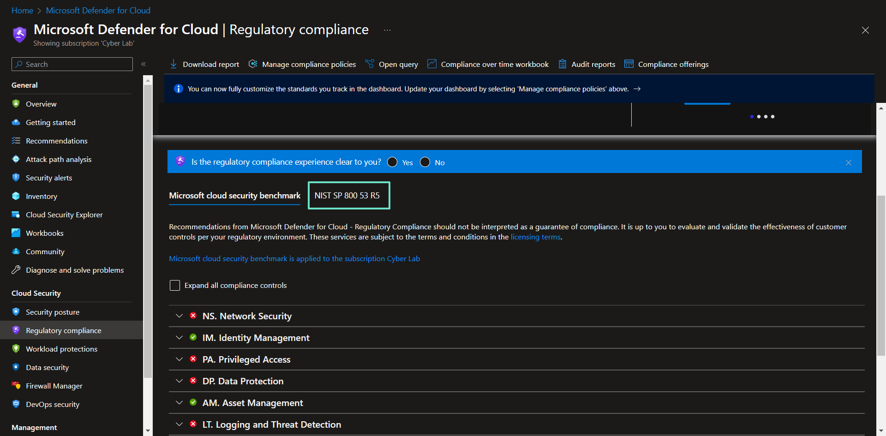
Task: Click the Inventory cube icon
Action: coord(16,196)
